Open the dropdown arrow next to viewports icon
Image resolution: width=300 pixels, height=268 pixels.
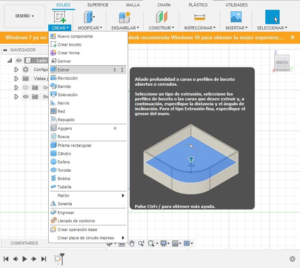pos(192,243)
